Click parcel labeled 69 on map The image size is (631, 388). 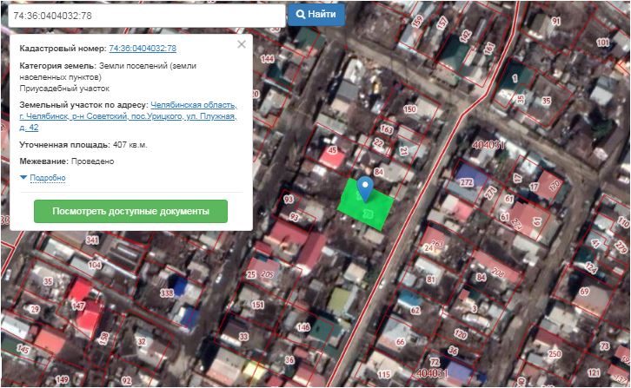click(x=584, y=292)
